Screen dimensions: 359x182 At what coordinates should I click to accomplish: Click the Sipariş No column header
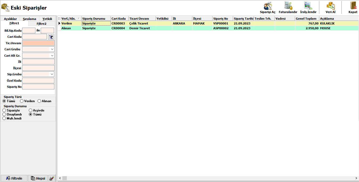click(223, 19)
